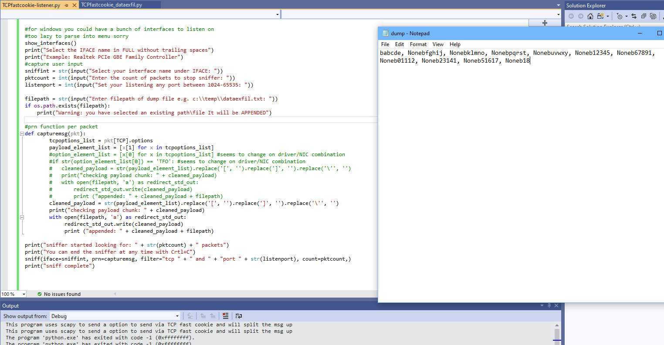The height and width of the screenshot is (345, 664).
Task: Collapse All items in Solution Explorer
Action: [644, 16]
